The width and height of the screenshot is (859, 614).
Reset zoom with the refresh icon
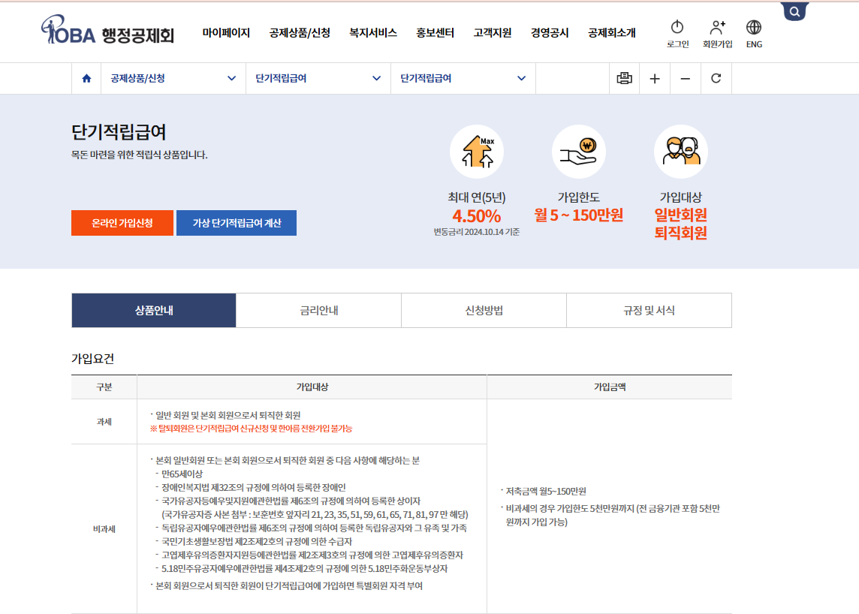716,78
